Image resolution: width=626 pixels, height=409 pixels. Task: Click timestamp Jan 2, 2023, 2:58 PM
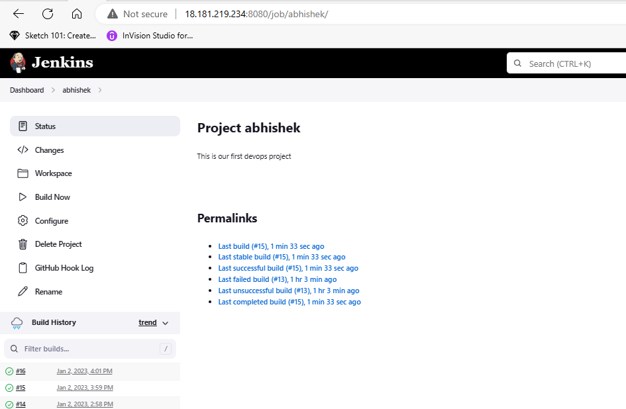pyautogui.click(x=85, y=404)
